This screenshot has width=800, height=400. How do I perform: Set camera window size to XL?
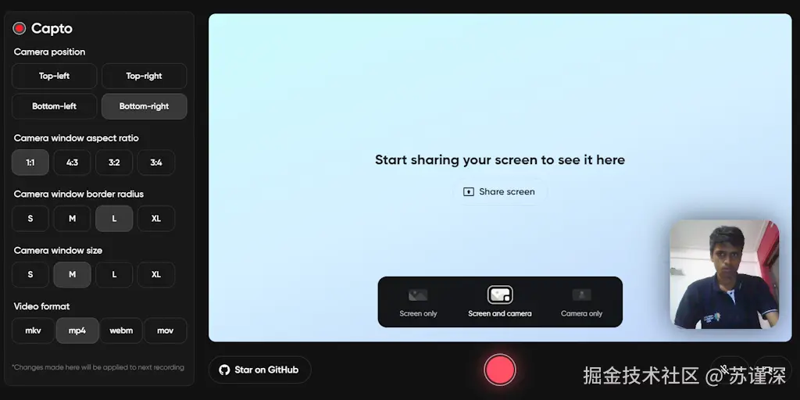pyautogui.click(x=155, y=274)
